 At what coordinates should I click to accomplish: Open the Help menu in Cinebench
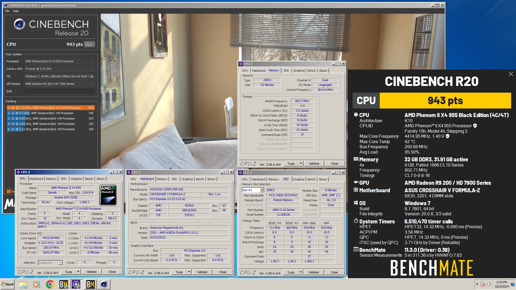click(16, 11)
